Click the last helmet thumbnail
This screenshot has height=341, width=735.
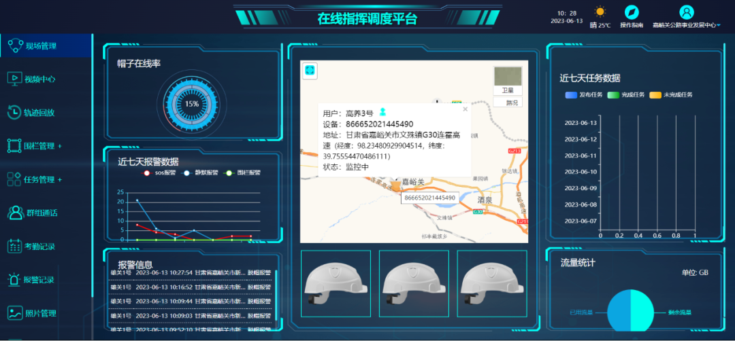click(x=492, y=283)
